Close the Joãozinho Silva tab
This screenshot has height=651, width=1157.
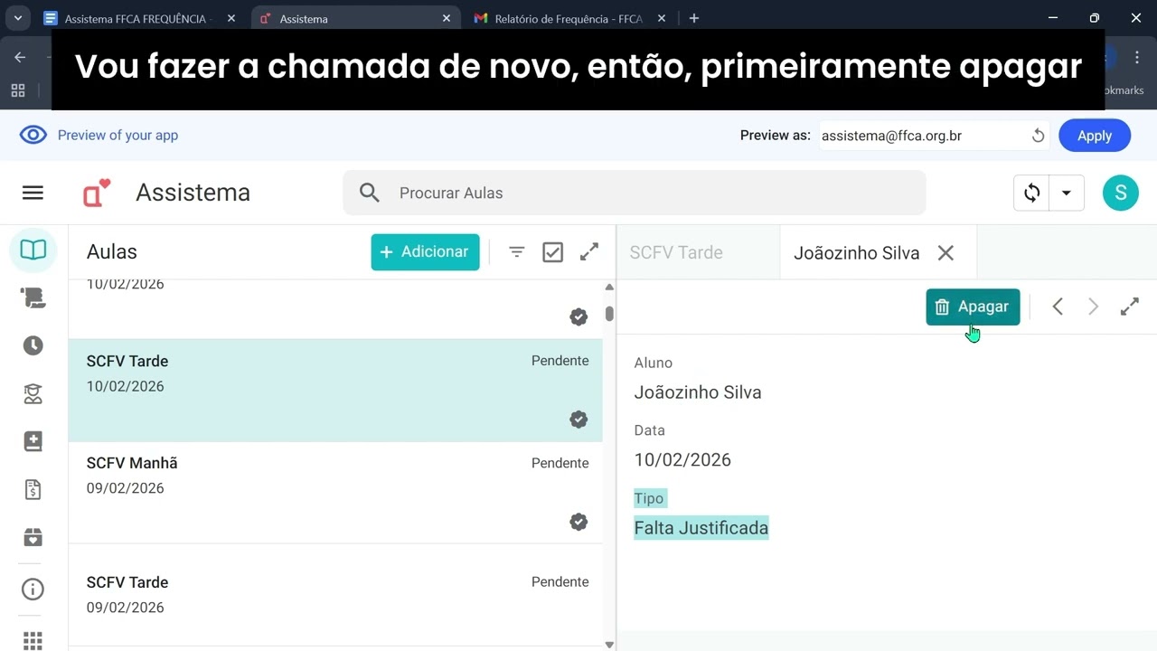pos(945,253)
